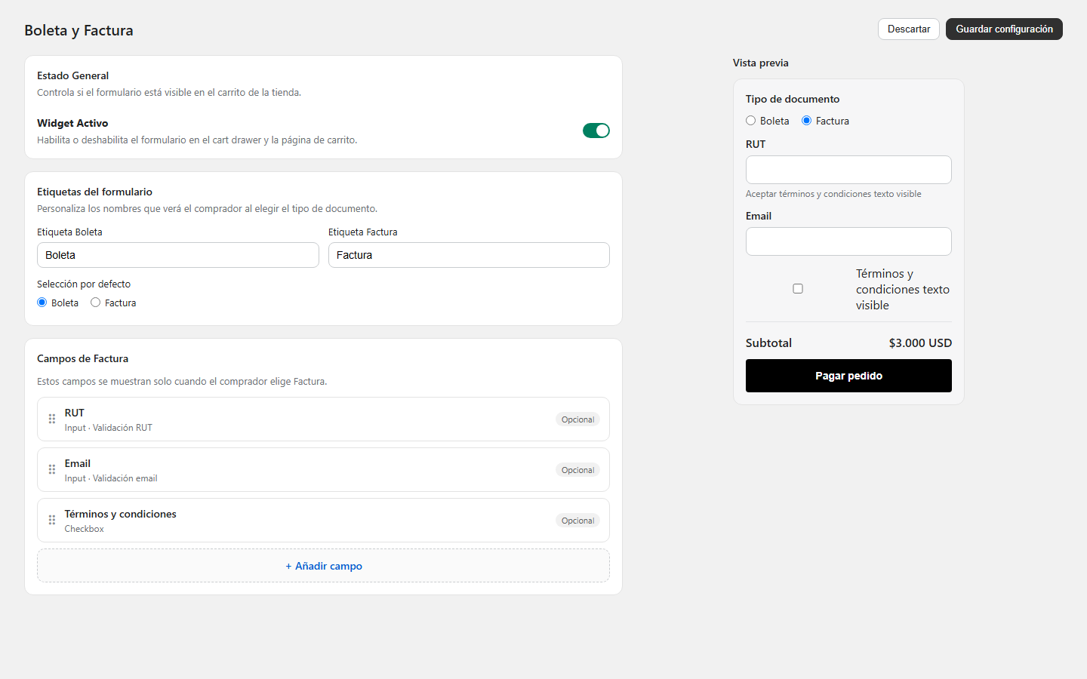The width and height of the screenshot is (1087, 679).
Task: Check the terms and conditions checkbox in preview
Action: point(798,289)
